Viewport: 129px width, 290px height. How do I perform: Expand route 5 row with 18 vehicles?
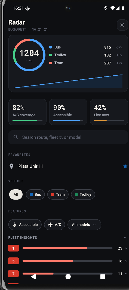(126, 261)
